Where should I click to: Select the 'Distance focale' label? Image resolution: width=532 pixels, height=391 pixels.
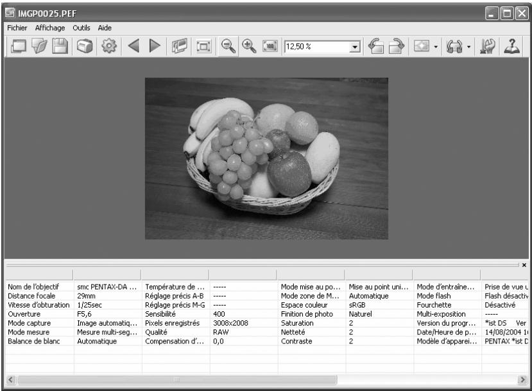tap(31, 296)
